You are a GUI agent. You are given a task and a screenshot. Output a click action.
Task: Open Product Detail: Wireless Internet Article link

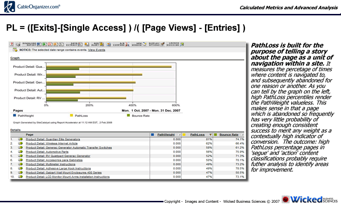(x=55, y=143)
